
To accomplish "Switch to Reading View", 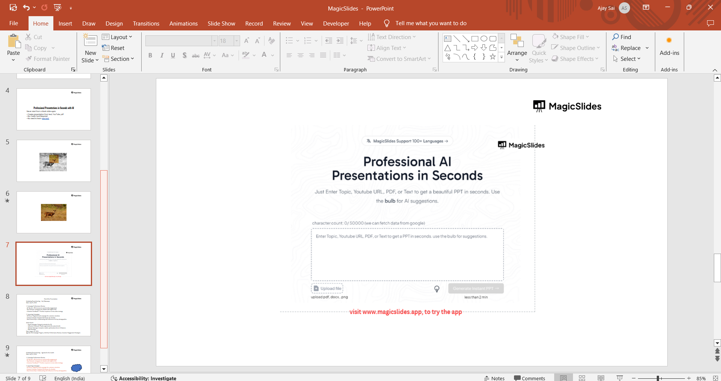I will [x=601, y=378].
